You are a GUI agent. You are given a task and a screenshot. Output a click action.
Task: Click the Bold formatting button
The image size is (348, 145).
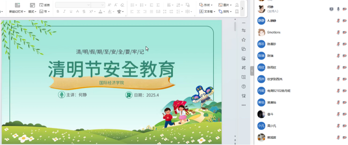[58, 12]
